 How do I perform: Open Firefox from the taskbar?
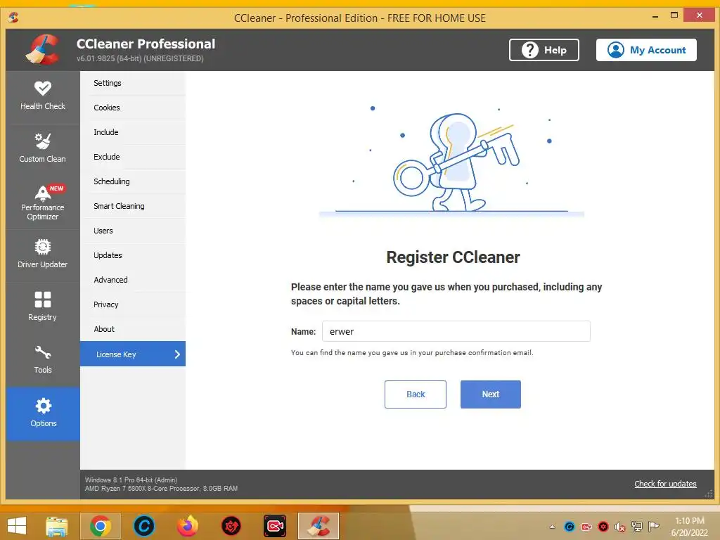(x=187, y=526)
